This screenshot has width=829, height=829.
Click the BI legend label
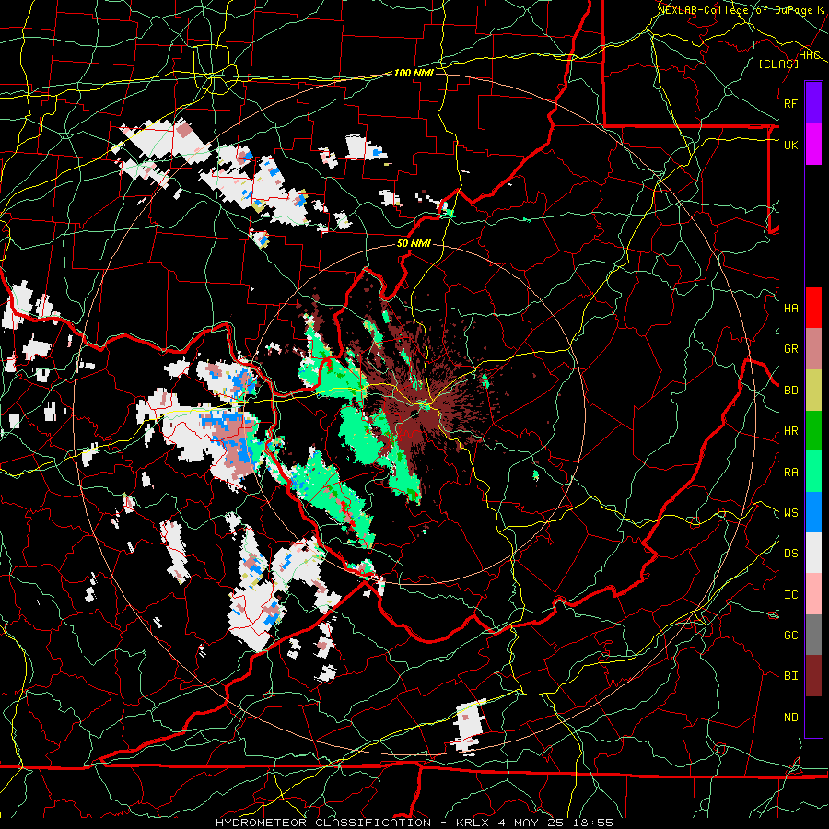pyautogui.click(x=790, y=676)
